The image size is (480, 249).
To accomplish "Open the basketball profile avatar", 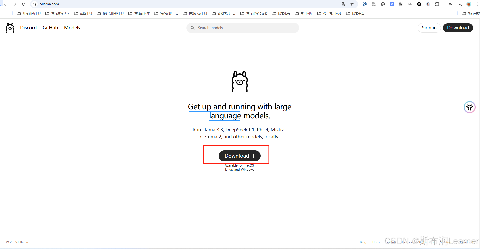I will coord(469,4).
